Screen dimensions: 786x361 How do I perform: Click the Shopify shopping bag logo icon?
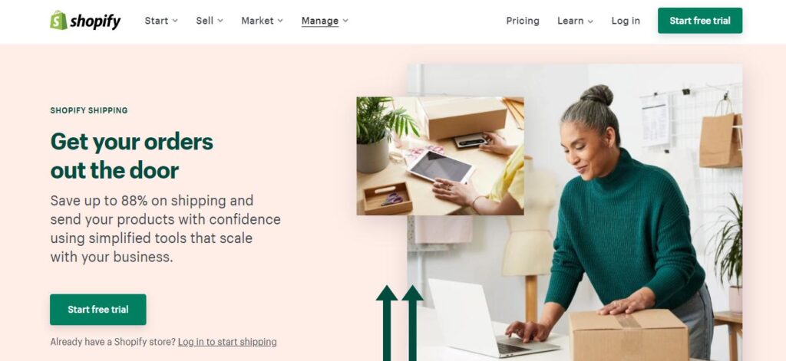(58, 21)
